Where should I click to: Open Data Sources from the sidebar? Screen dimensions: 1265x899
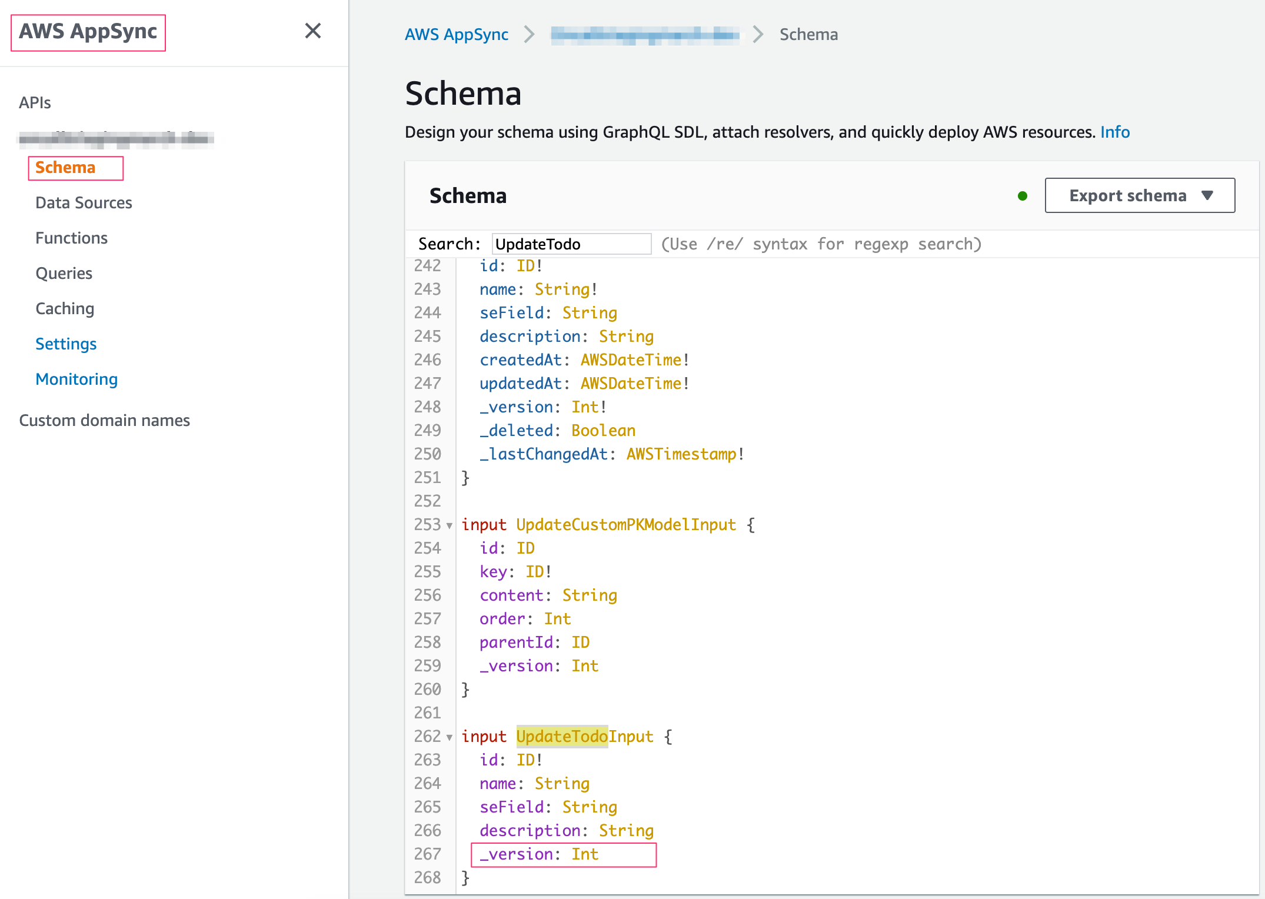[84, 202]
